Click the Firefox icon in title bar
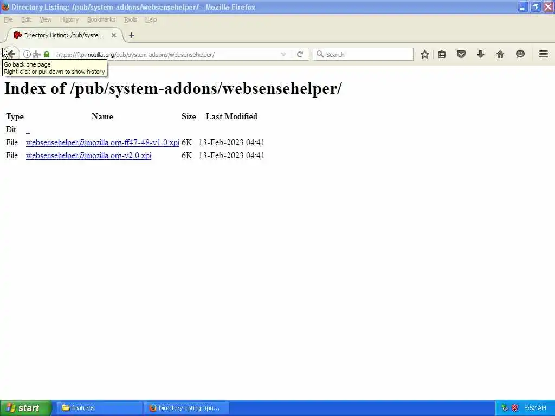The image size is (555, 416). pyautogui.click(x=5, y=6)
